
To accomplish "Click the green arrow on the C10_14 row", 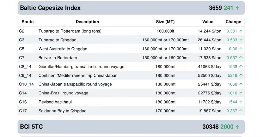I will [241, 84].
